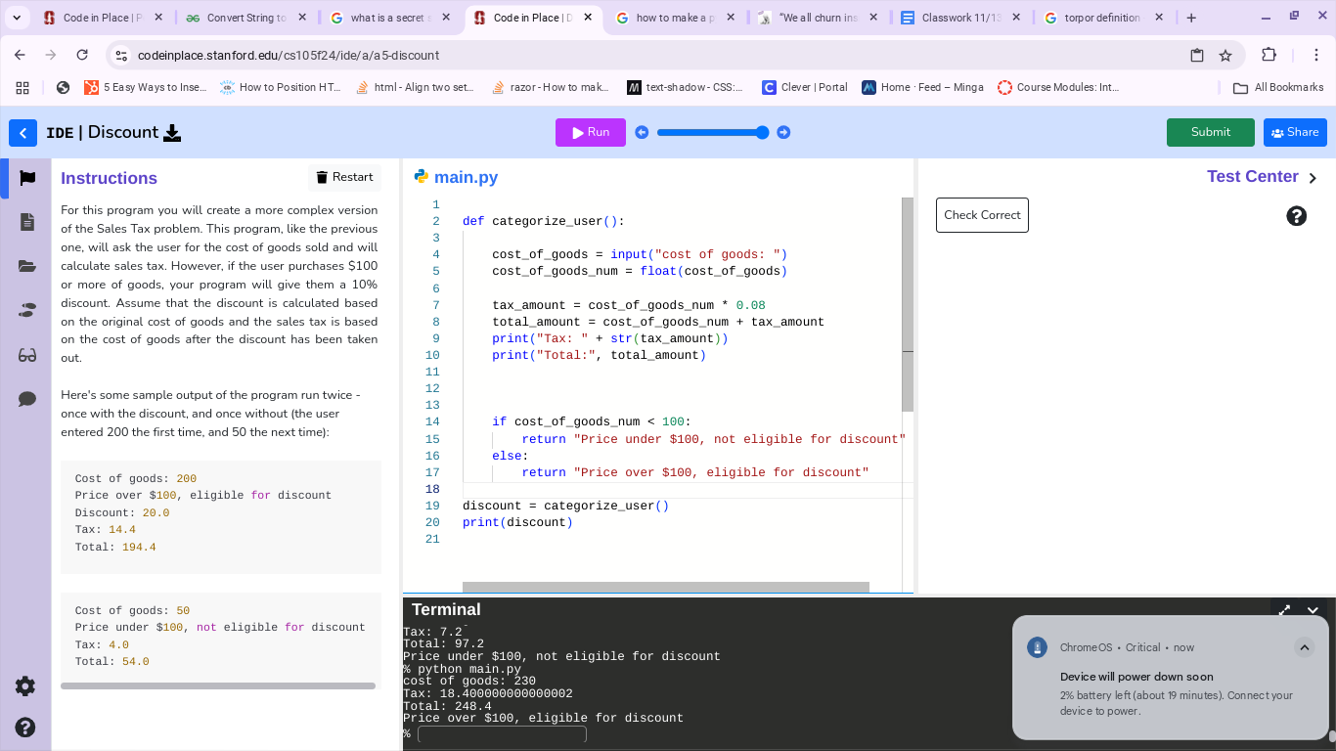Open the Extensions puzzle icon

pos(1269,56)
